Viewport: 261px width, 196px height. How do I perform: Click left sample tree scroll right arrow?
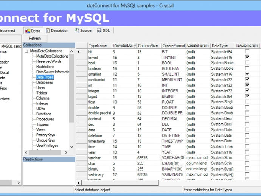19,183
